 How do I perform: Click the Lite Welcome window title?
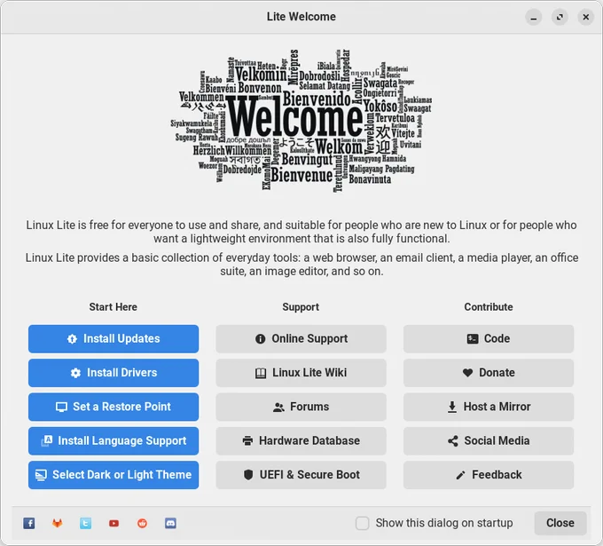click(x=301, y=17)
